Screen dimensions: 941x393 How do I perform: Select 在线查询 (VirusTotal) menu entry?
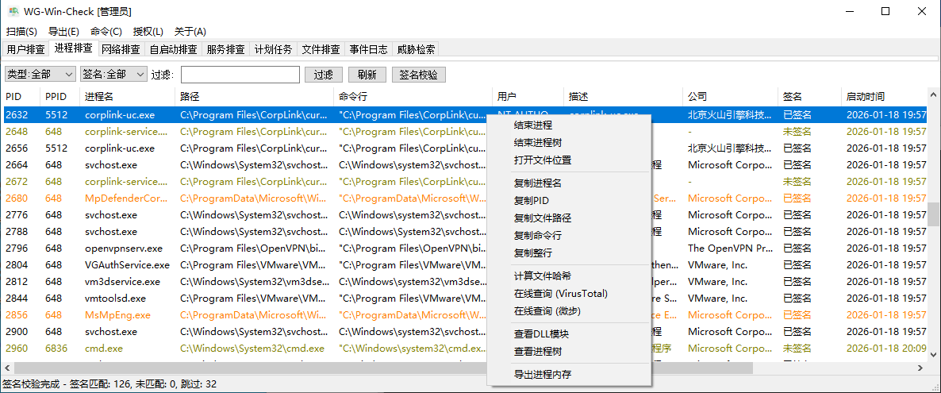560,294
